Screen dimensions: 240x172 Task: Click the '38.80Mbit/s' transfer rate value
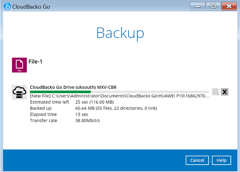click(x=87, y=120)
